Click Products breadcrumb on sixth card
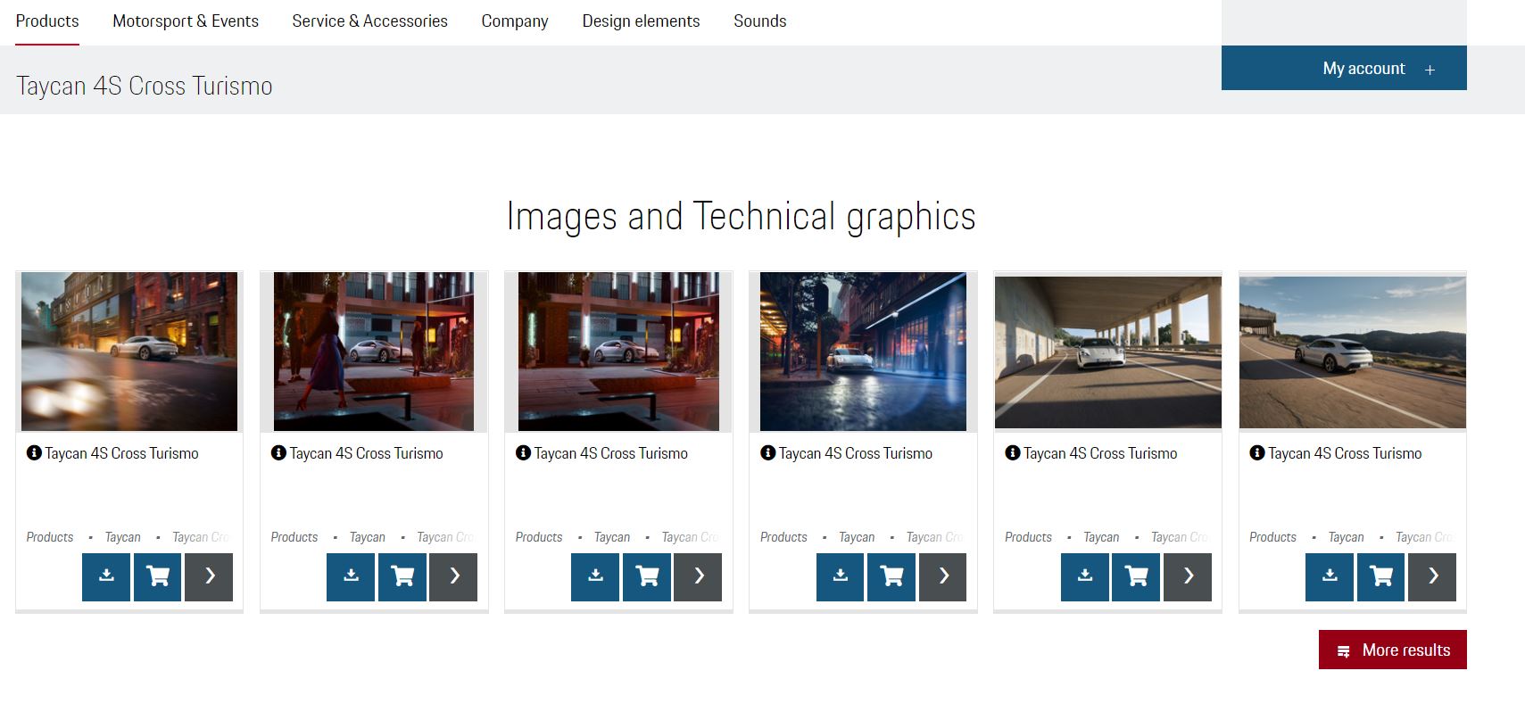This screenshot has width=1525, height=704. pyautogui.click(x=1273, y=537)
